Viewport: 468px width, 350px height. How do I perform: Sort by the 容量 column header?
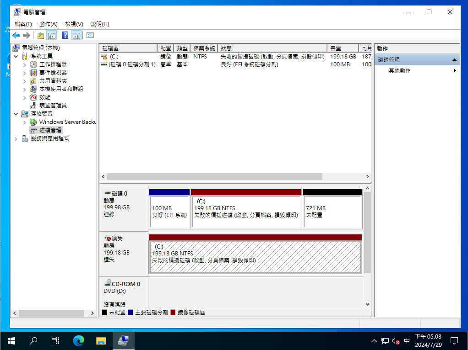tap(343, 48)
